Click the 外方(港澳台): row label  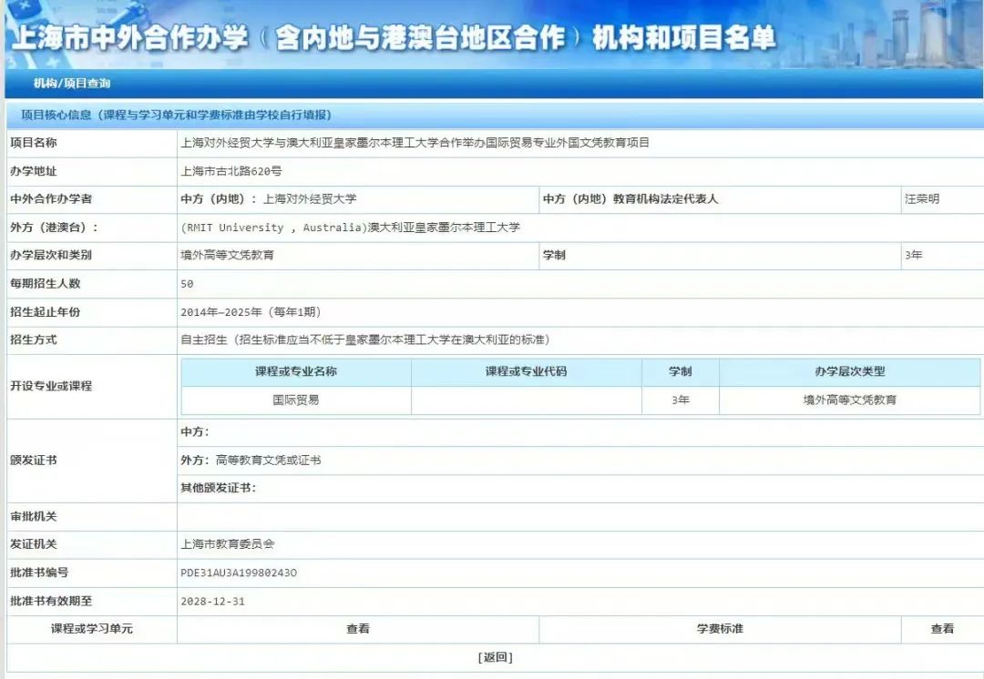click(54, 228)
